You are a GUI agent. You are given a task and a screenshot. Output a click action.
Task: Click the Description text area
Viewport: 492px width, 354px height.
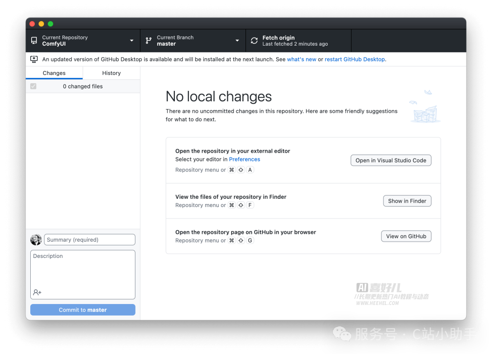click(83, 274)
